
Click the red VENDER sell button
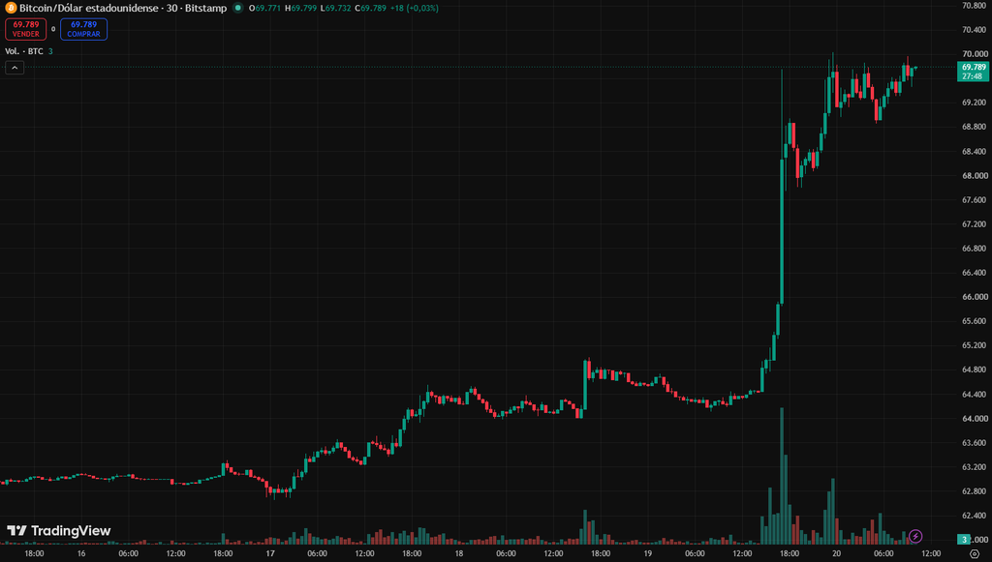(26, 29)
